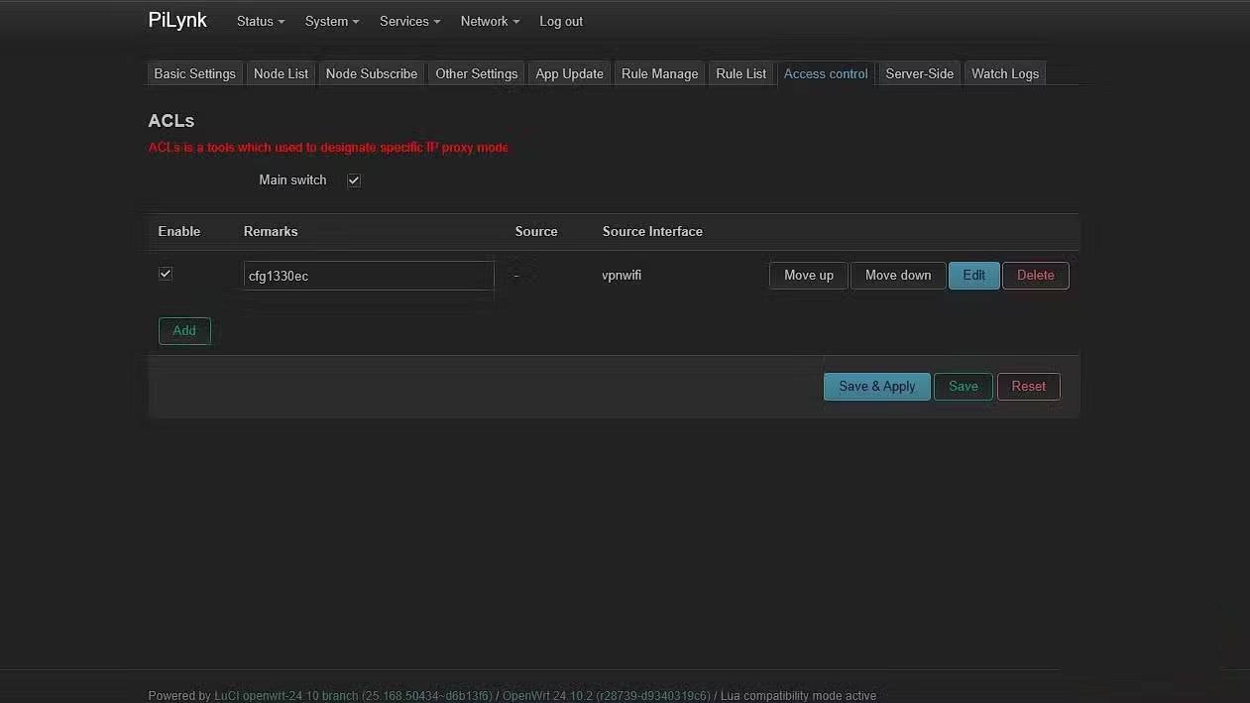
Task: Delete the cfg1330ec entry
Action: click(x=1035, y=275)
